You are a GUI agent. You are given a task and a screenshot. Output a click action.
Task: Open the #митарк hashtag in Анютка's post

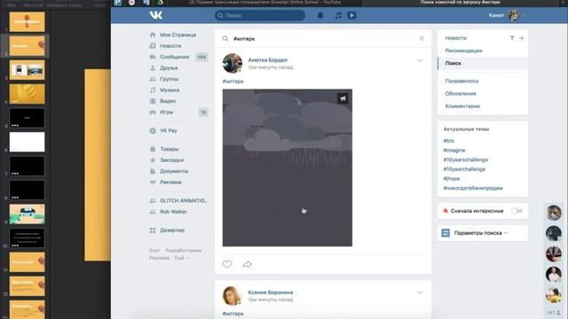(x=233, y=82)
